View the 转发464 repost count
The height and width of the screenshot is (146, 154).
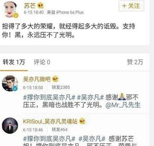[x=60, y=130]
